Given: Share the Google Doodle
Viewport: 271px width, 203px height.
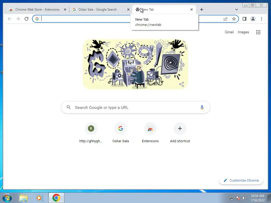Looking at the screenshot, I should 182,84.
